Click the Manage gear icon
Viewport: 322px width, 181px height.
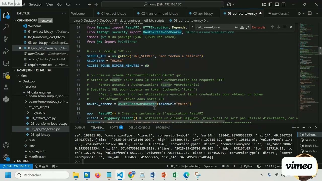pyautogui.click(x=6, y=157)
